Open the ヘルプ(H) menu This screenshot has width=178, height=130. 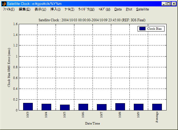[x=105, y=9]
